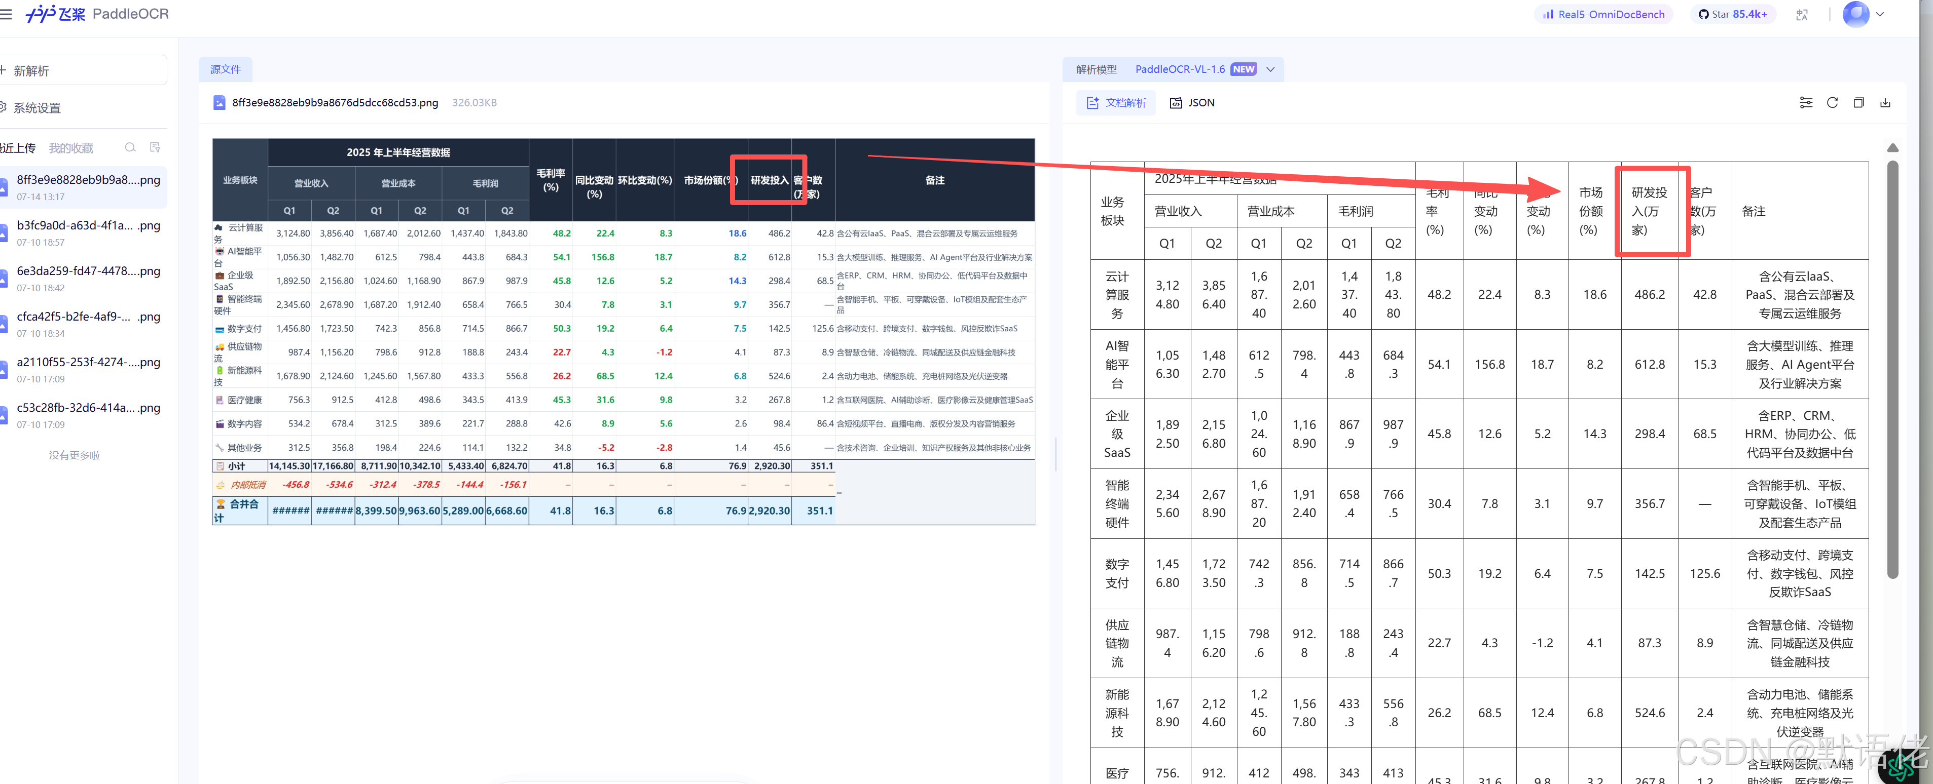Click the 供应链物流 row label in parsed table
1933x784 pixels.
(x=1117, y=643)
